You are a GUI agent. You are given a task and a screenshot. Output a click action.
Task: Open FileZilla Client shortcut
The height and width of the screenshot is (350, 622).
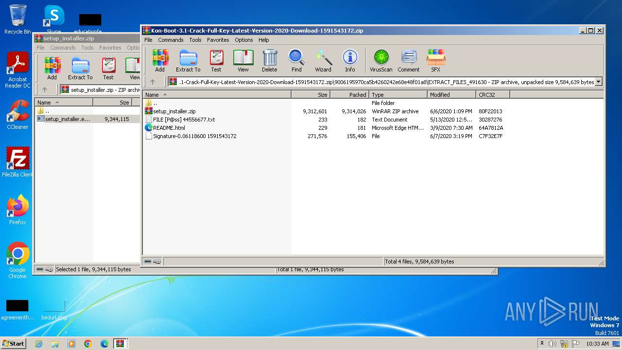[x=17, y=162]
